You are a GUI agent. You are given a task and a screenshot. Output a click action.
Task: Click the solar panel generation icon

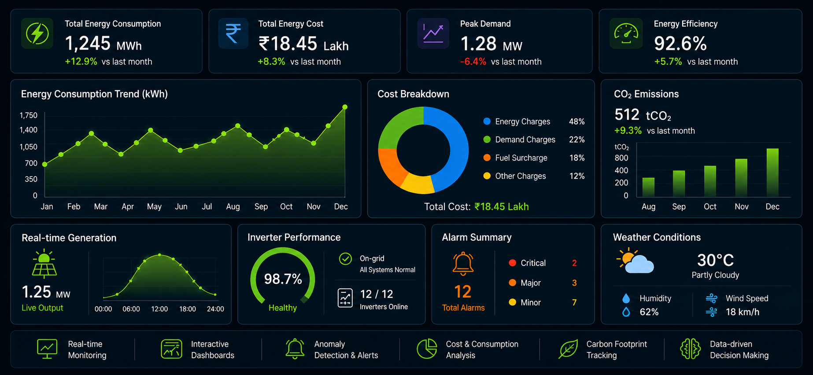point(44,264)
